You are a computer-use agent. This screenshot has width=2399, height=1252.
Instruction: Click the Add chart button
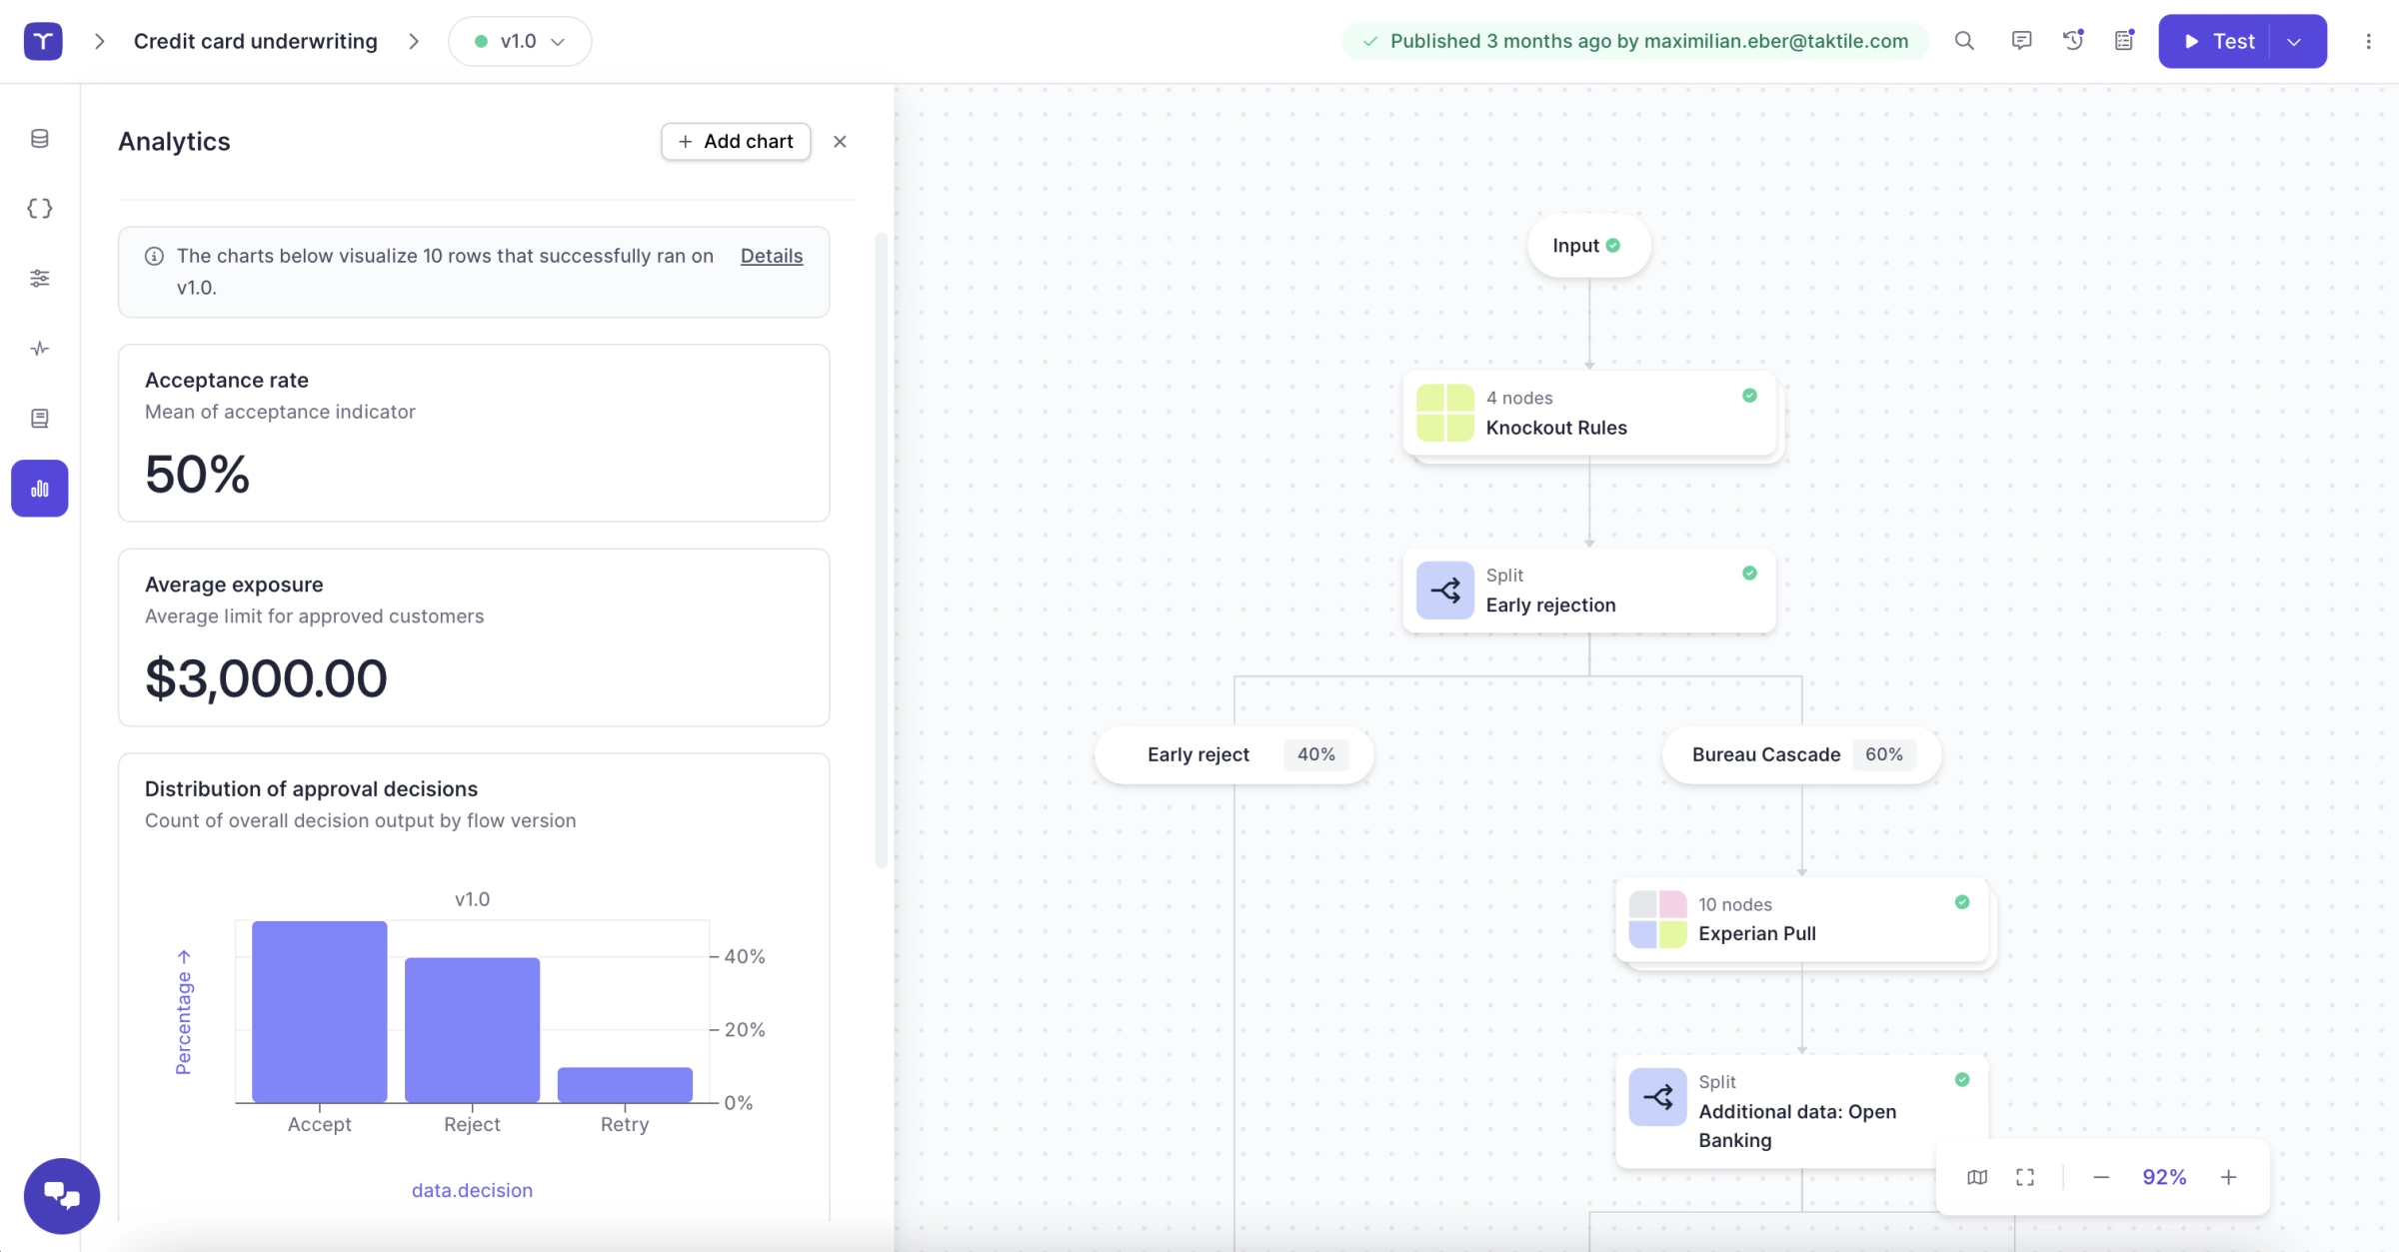tap(736, 141)
